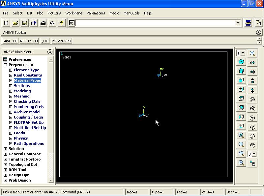The height and width of the screenshot is (196, 264).
Task: Zoom in with the plus magnifier icon
Action: (x=241, y=163)
